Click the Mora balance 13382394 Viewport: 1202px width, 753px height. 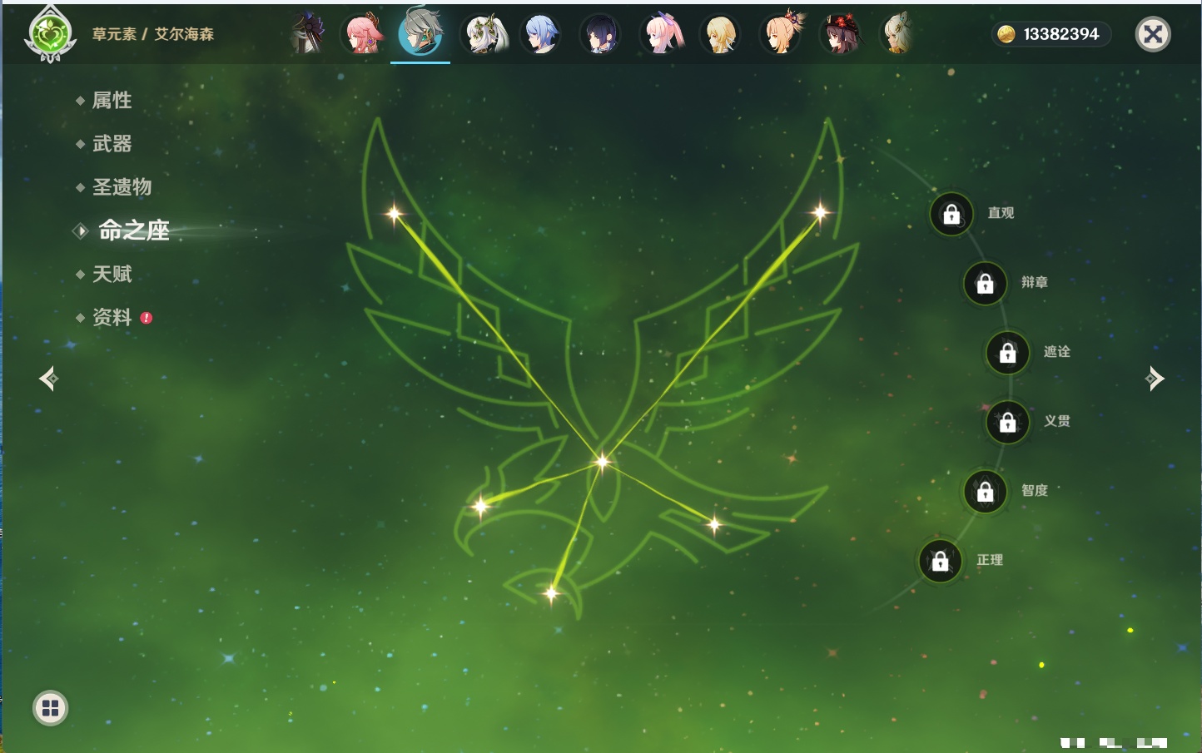(x=1061, y=34)
